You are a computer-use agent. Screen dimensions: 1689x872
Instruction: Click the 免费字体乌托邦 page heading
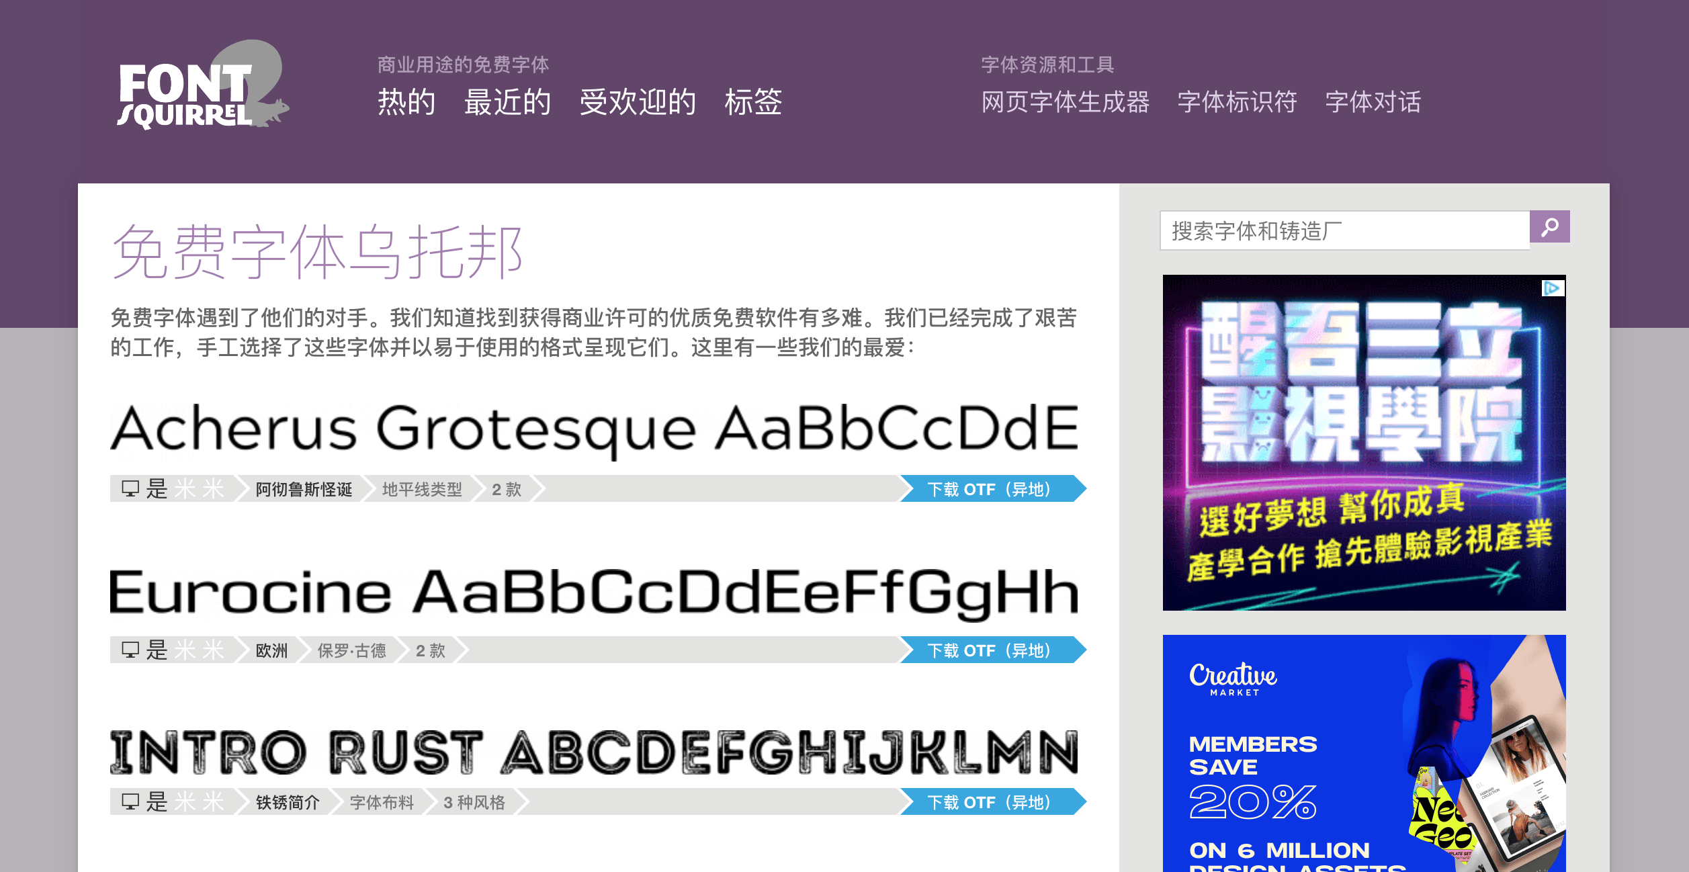click(x=317, y=253)
